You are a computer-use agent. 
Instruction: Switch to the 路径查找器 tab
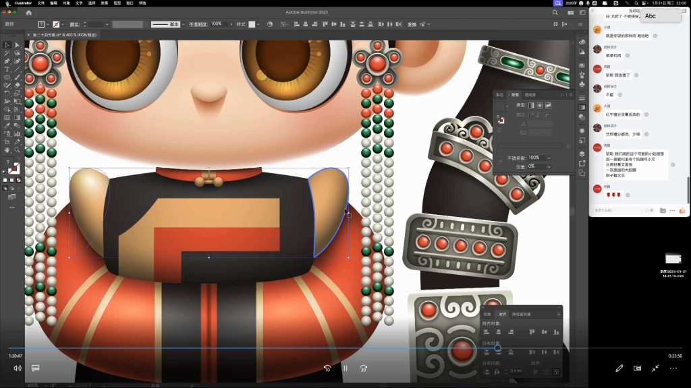click(x=522, y=314)
